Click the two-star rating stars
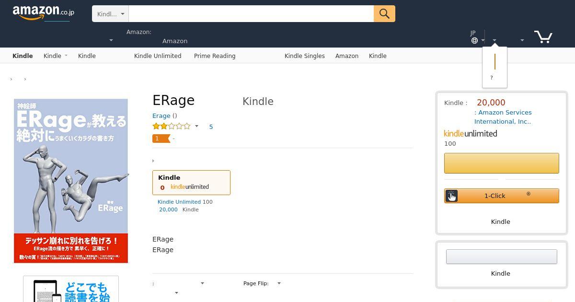The height and width of the screenshot is (302, 575). 171,127
